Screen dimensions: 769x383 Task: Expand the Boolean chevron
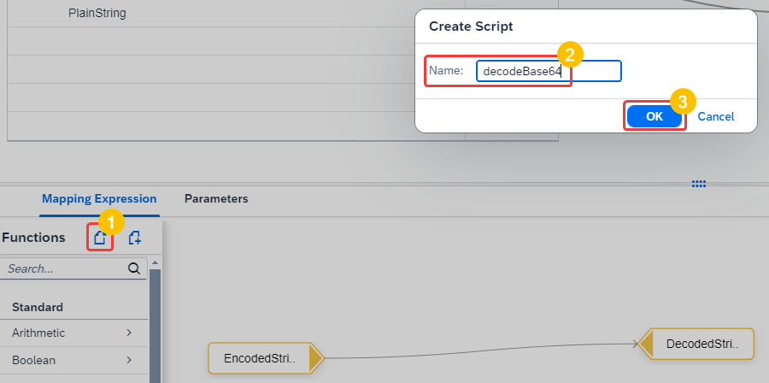pos(129,360)
